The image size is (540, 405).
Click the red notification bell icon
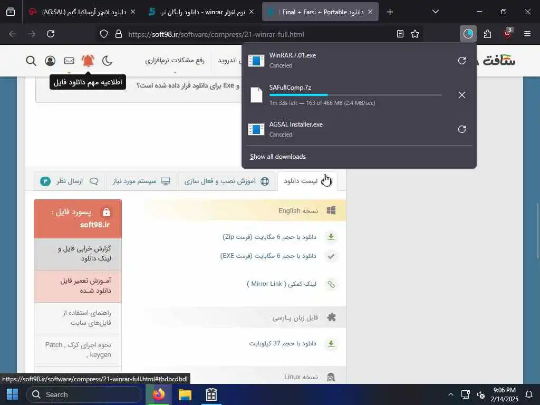coord(88,61)
